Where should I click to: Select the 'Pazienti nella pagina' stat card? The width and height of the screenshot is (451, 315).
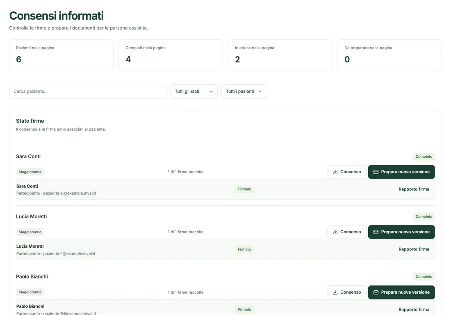(x=61, y=55)
